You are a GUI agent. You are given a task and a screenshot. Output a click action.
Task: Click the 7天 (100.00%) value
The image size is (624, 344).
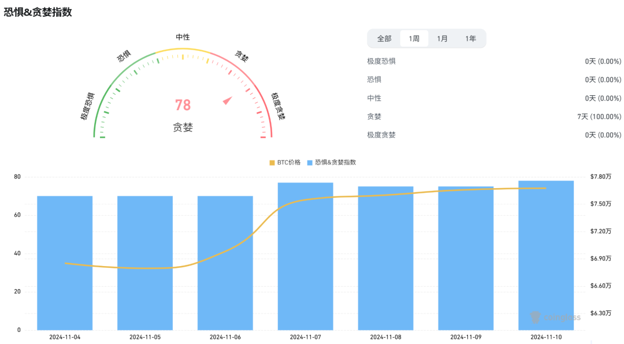599,117
